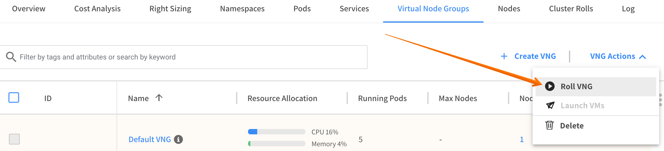The height and width of the screenshot is (151, 664).
Task: Click the column options dots icon
Action: [660, 100]
